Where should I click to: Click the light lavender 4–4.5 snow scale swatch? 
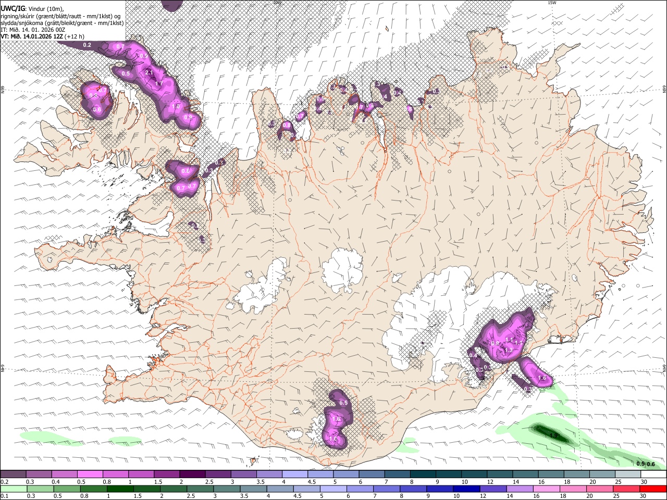pos(295,474)
